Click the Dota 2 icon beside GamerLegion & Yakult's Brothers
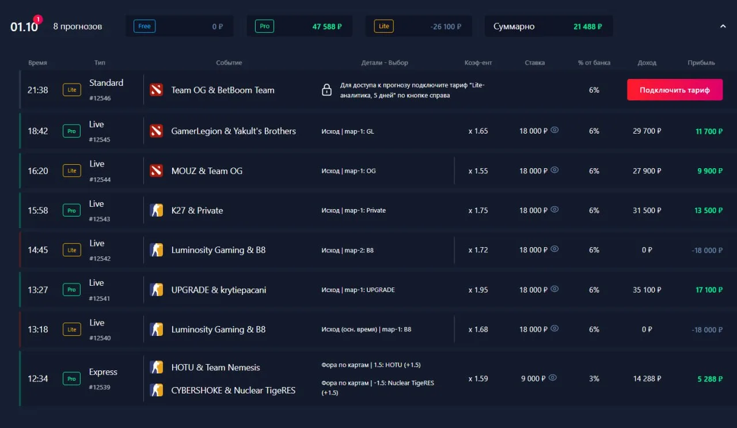Image resolution: width=737 pixels, height=428 pixels. (x=156, y=131)
